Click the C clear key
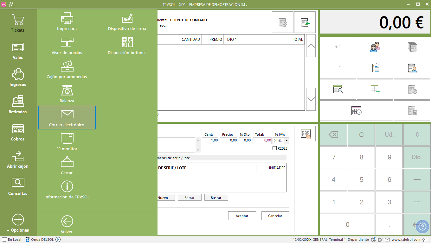The width and height of the screenshot is (431, 243). click(x=361, y=134)
